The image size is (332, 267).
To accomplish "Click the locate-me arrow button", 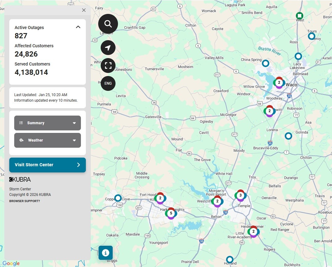I will pos(108,48).
